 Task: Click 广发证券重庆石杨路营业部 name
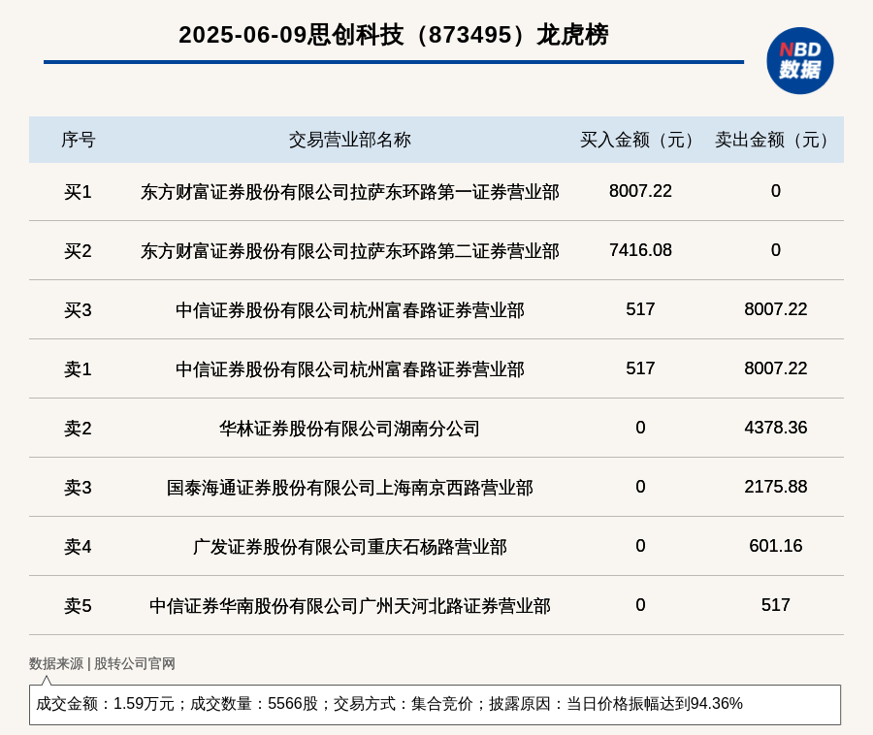[349, 546]
